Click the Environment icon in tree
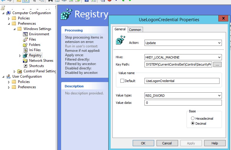Viewport: 231px width, 150px height. [25, 34]
